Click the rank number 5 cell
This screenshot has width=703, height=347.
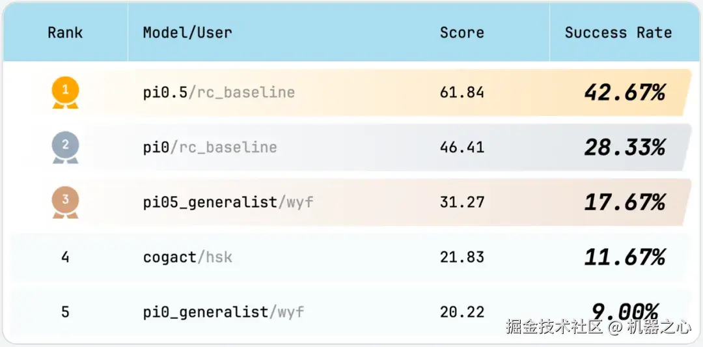[65, 312]
